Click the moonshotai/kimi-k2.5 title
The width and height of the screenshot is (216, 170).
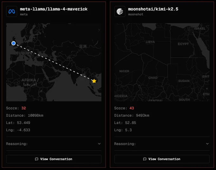tap(153, 9)
